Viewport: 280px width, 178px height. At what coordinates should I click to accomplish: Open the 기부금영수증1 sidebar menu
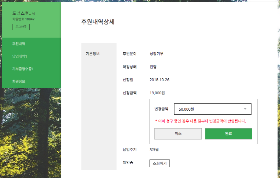(23, 69)
